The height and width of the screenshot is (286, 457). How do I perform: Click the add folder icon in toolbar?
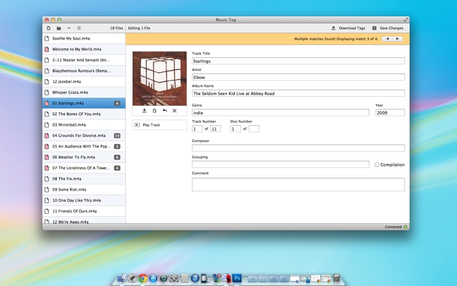click(x=59, y=28)
